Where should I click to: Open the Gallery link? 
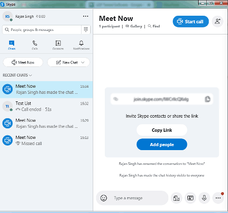[x=134, y=26]
